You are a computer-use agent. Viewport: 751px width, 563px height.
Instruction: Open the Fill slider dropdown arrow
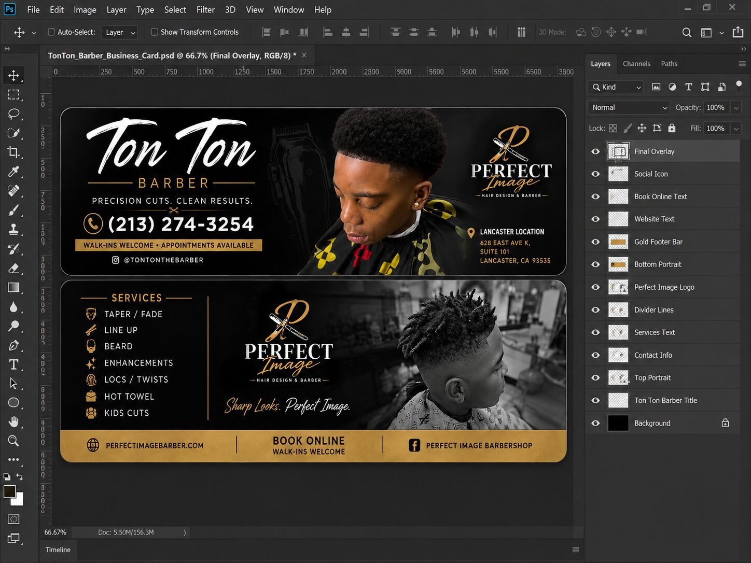click(736, 128)
